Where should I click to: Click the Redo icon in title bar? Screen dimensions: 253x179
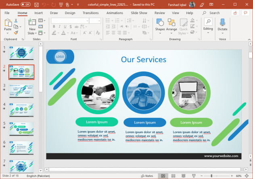point(53,5)
